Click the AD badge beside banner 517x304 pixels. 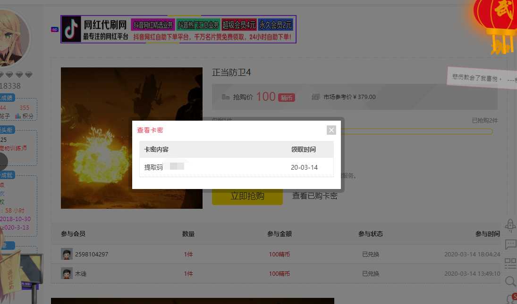click(x=55, y=29)
